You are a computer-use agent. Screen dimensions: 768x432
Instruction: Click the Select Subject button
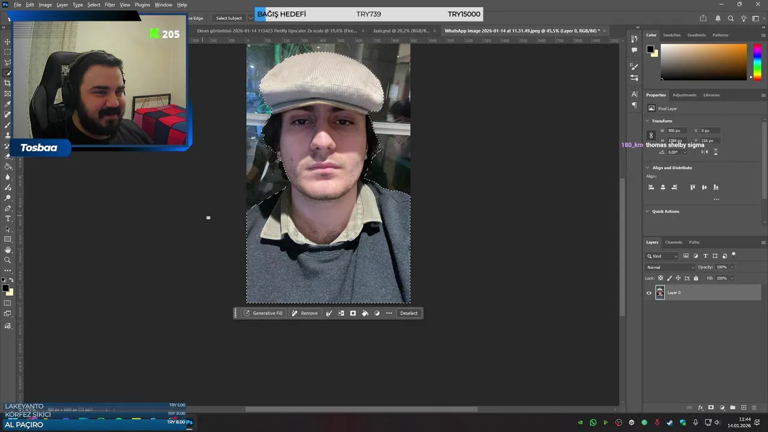point(229,18)
